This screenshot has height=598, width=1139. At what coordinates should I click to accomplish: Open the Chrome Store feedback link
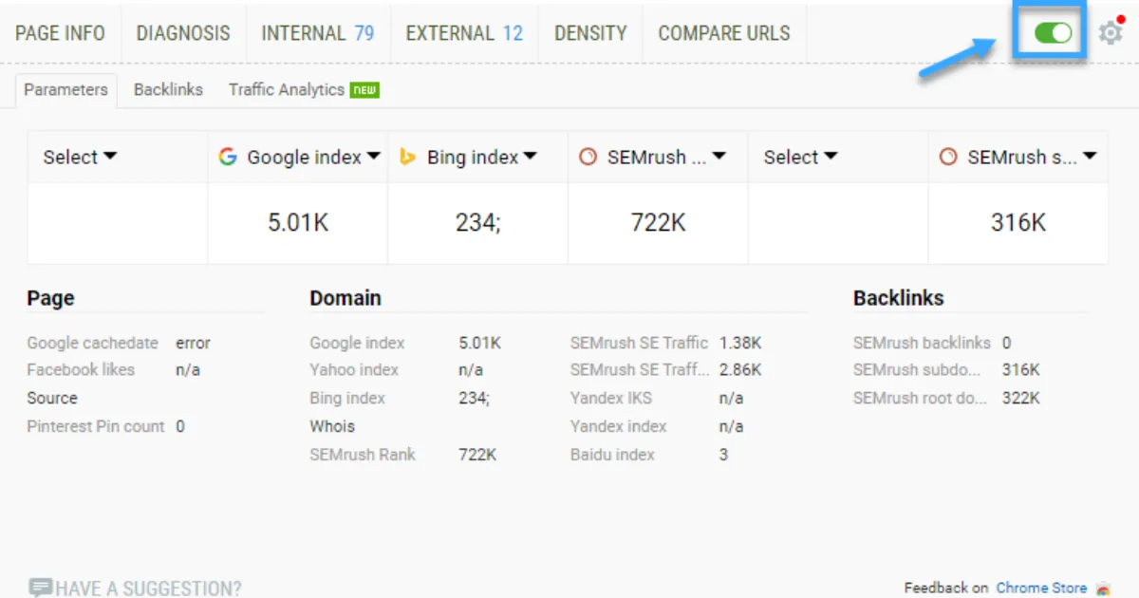(1041, 589)
